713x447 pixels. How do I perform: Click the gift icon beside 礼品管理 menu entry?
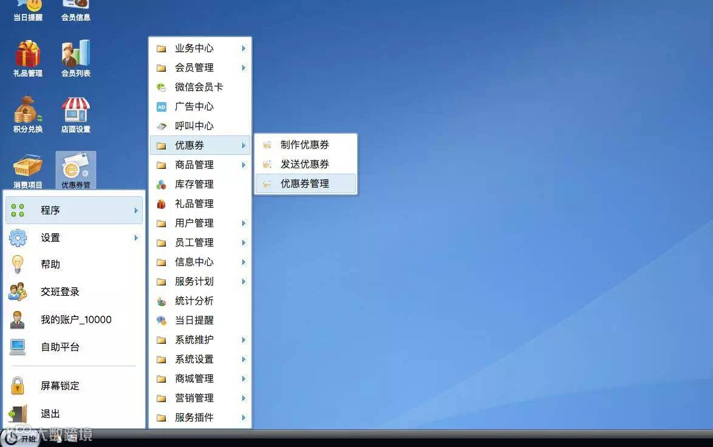coord(161,203)
